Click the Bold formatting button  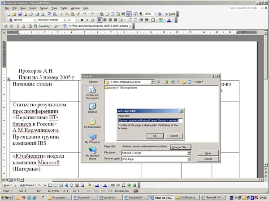[x=83, y=20]
